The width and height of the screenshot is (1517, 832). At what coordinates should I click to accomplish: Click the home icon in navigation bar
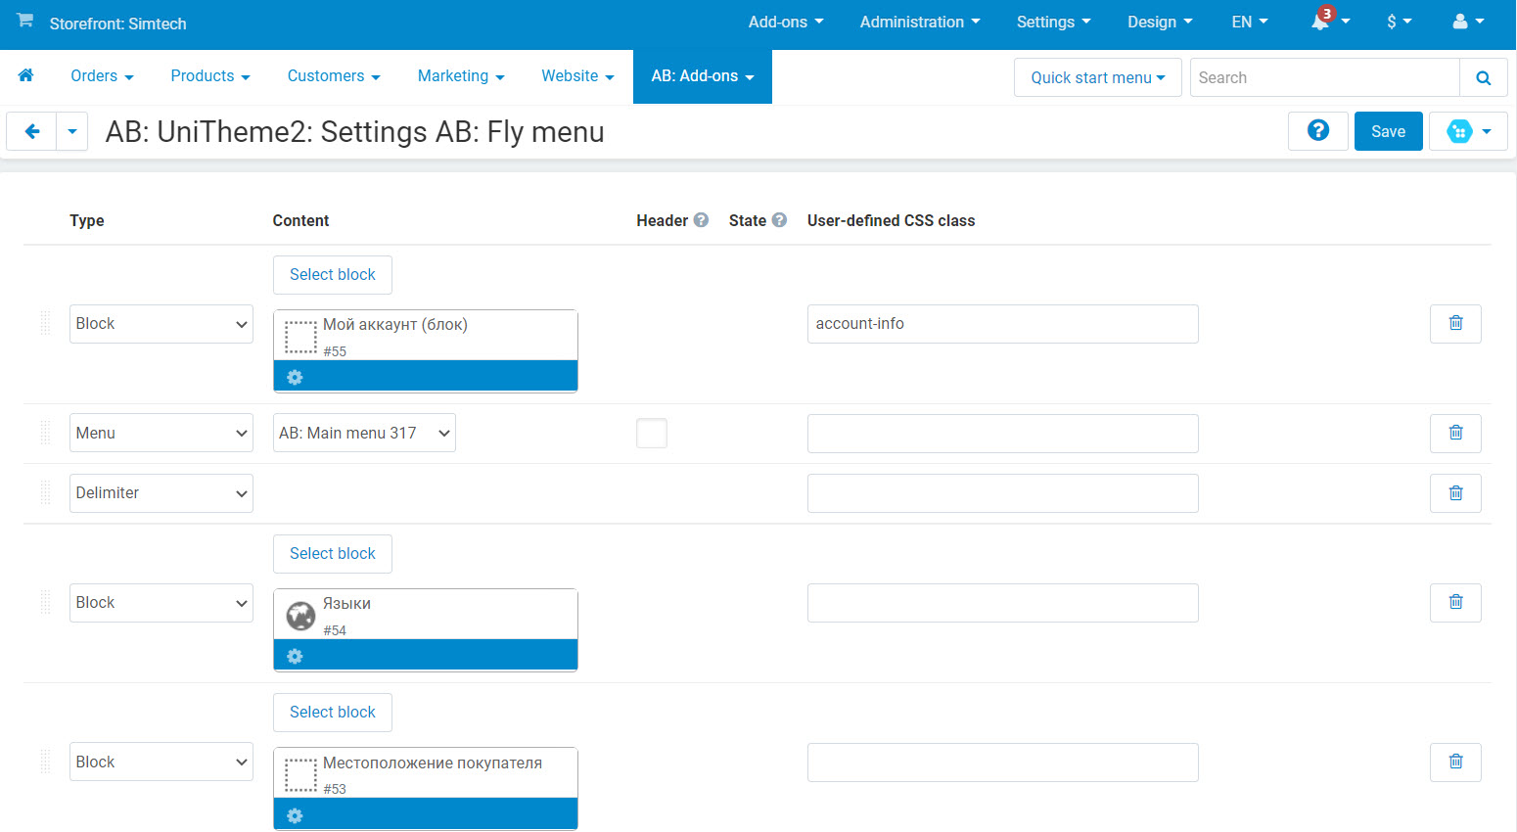26,75
